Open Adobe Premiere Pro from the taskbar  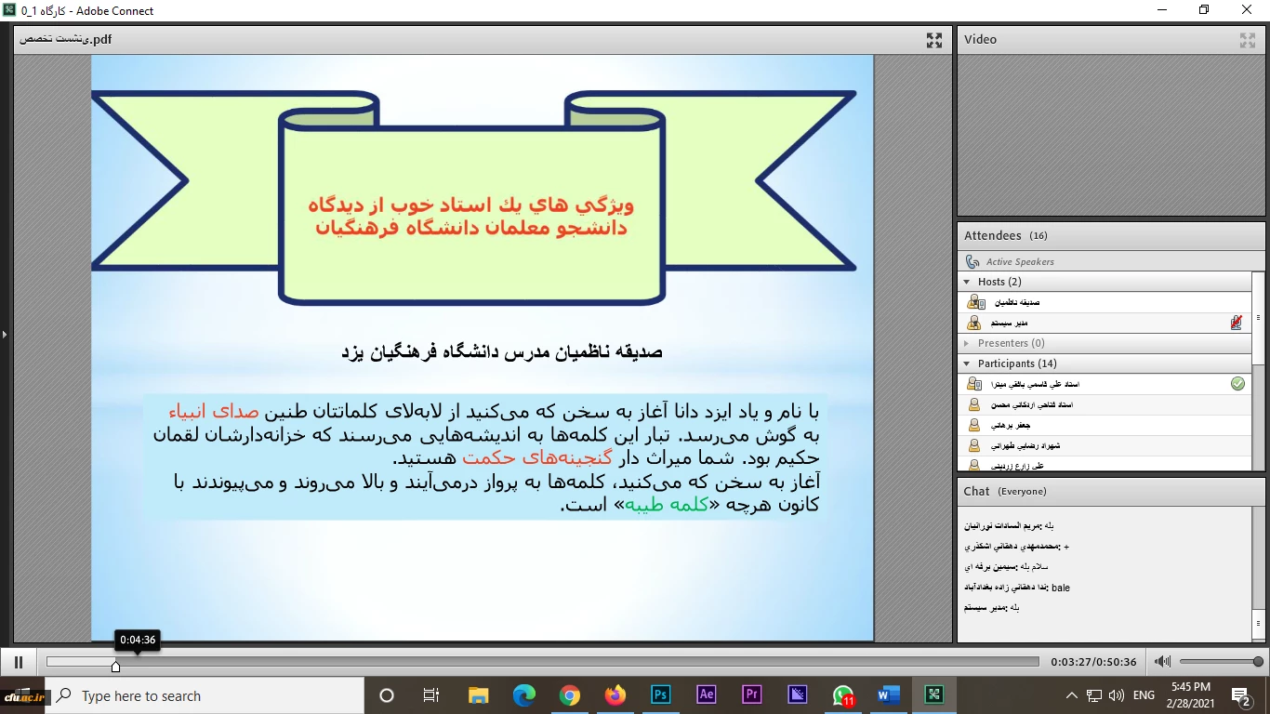[752, 695]
